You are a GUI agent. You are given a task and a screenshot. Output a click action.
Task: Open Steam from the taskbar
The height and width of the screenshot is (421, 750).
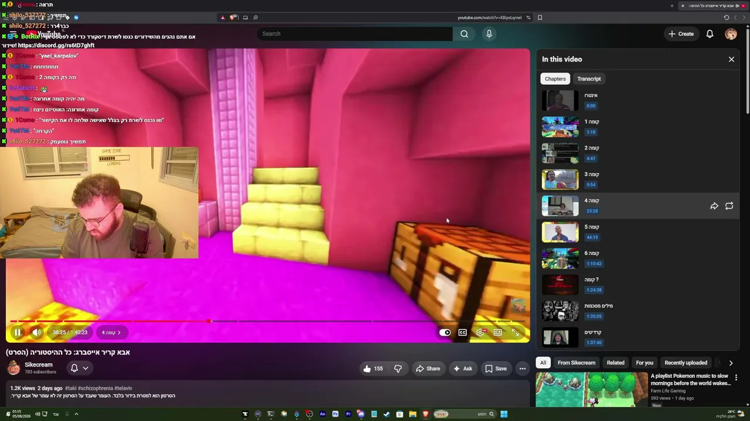pyautogui.click(x=387, y=414)
